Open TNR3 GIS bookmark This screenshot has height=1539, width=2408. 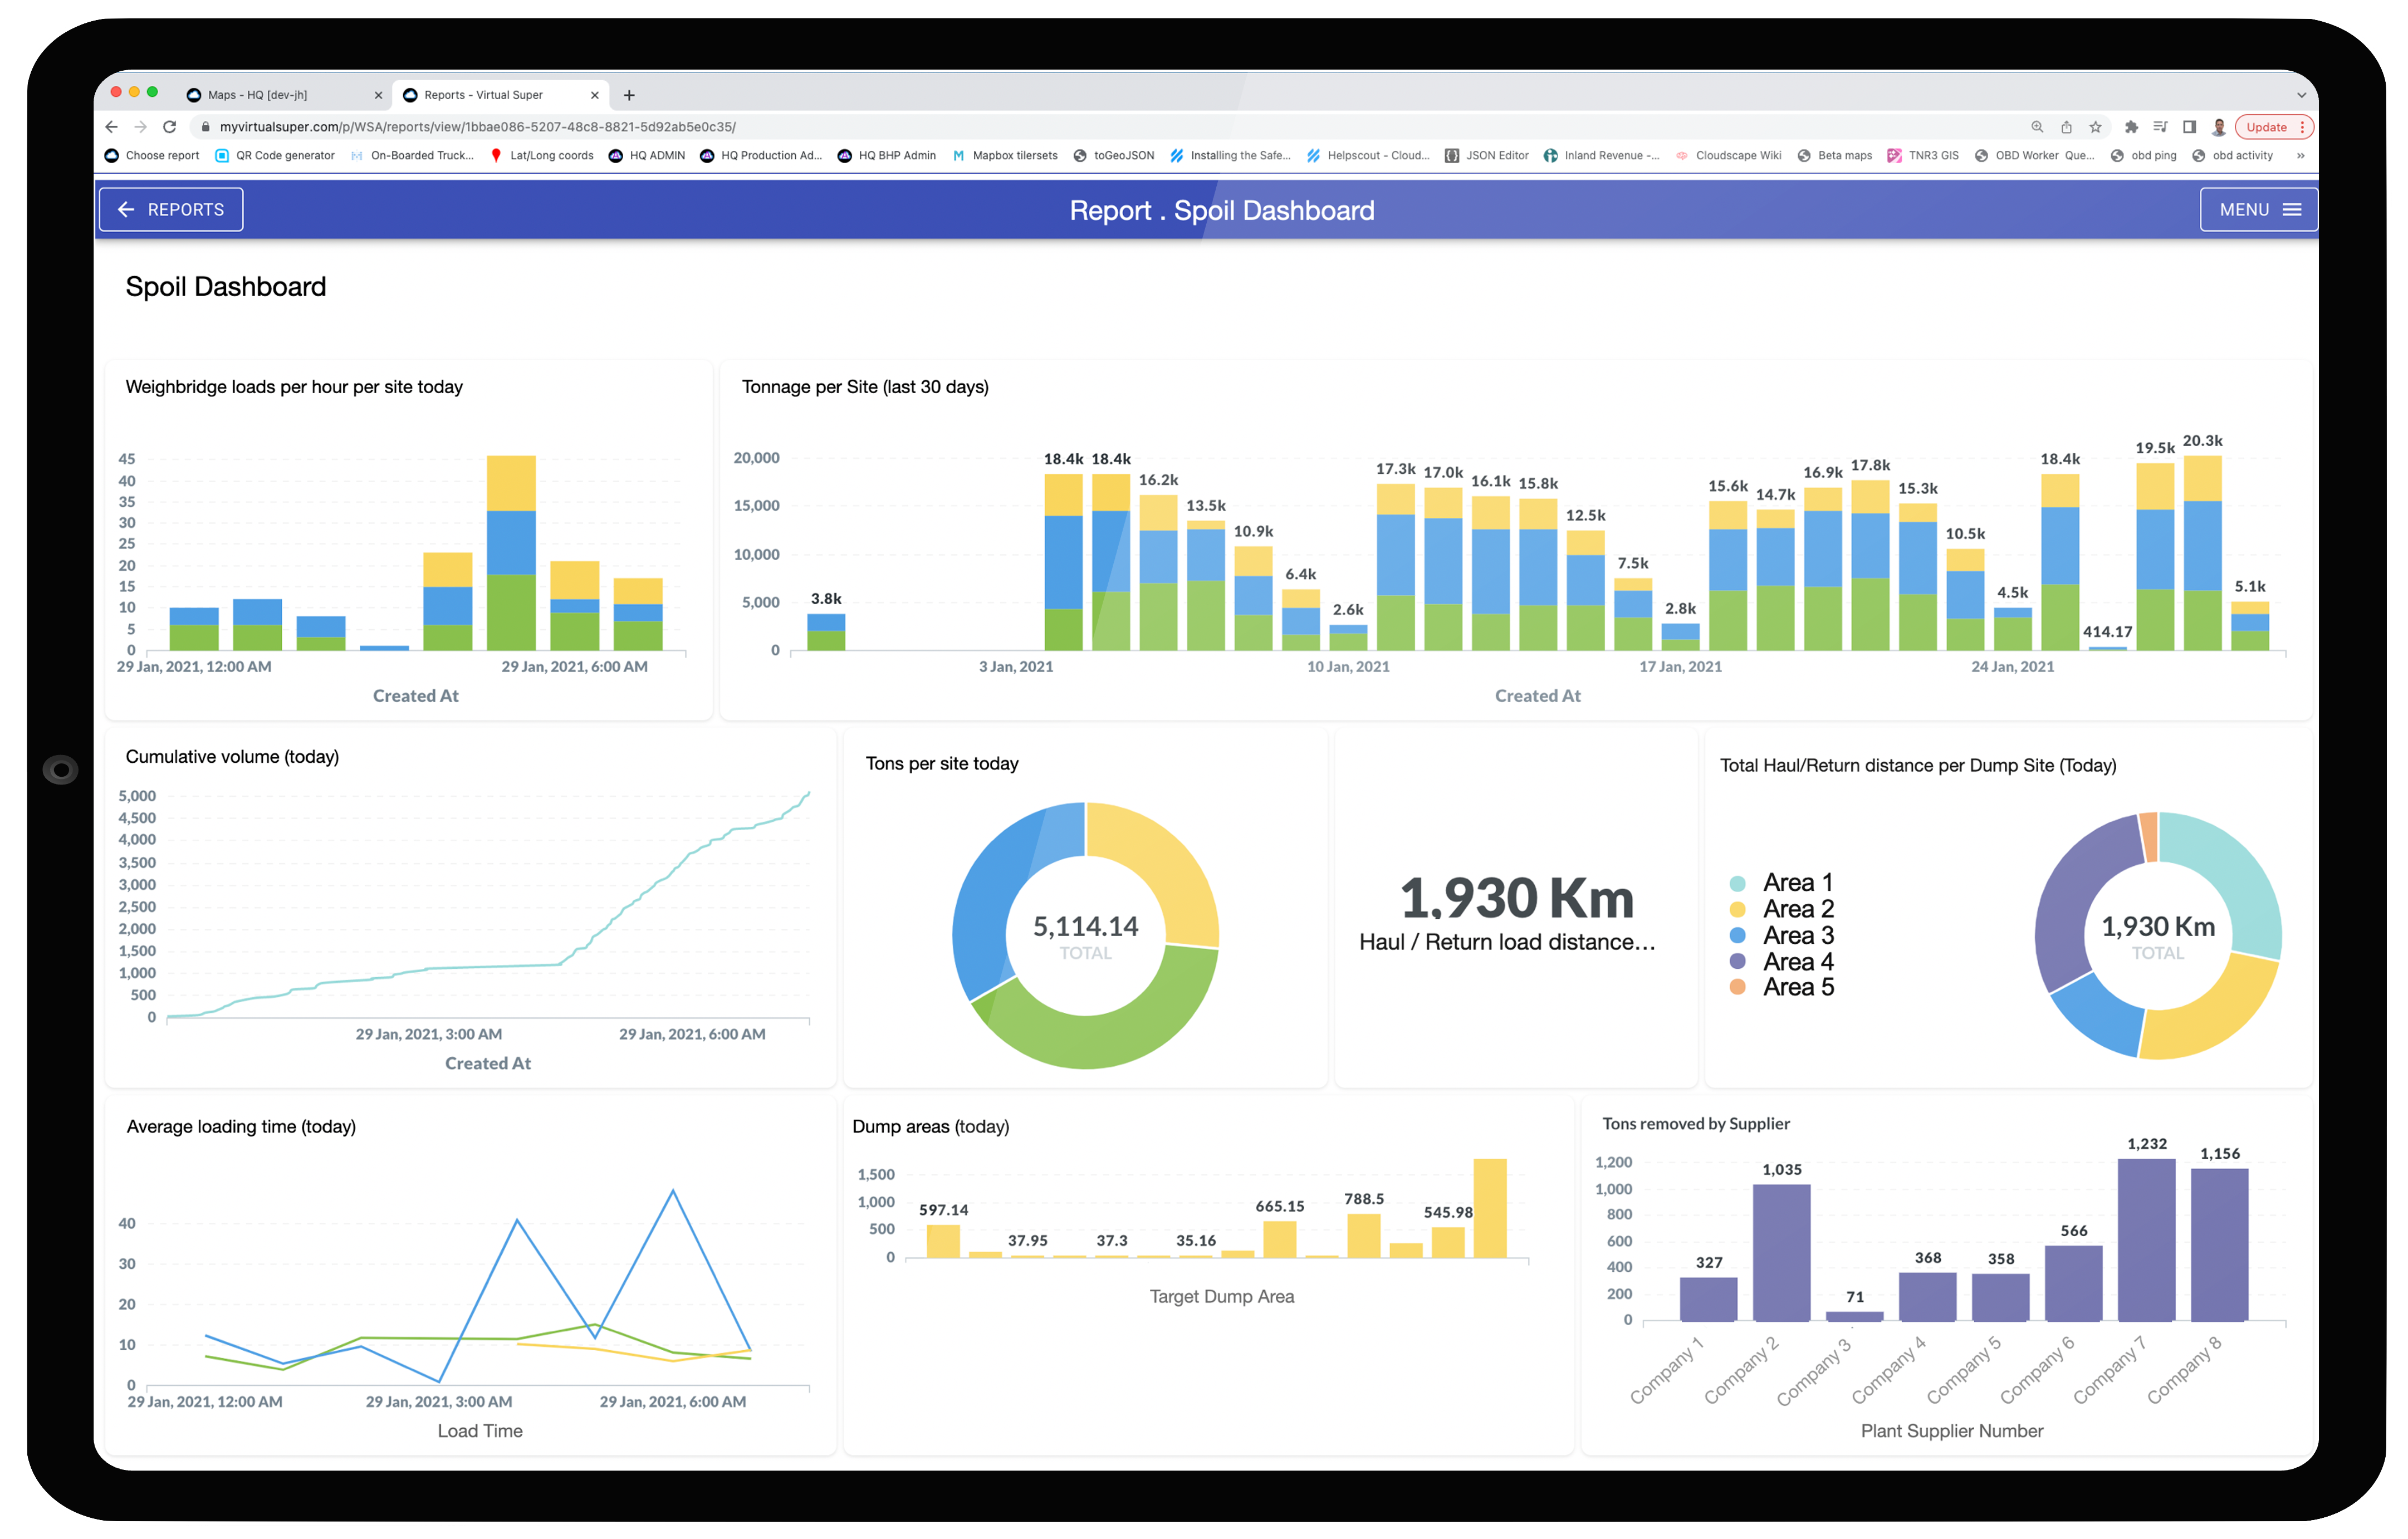1923,156
